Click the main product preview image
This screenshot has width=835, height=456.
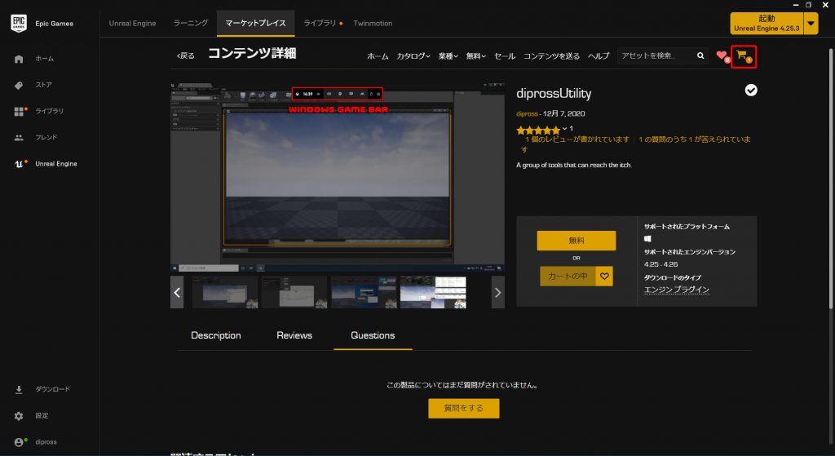(337, 177)
